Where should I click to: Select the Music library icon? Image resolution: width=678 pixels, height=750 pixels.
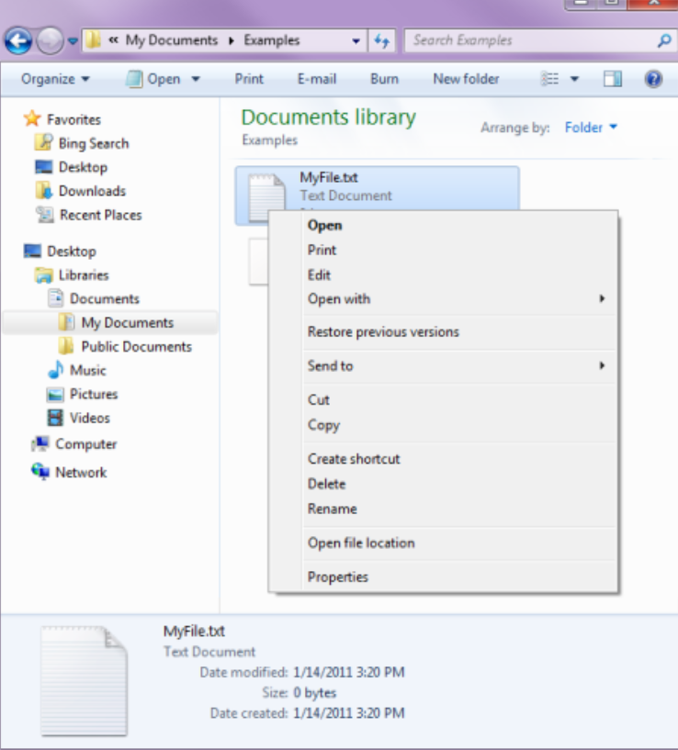pos(56,371)
